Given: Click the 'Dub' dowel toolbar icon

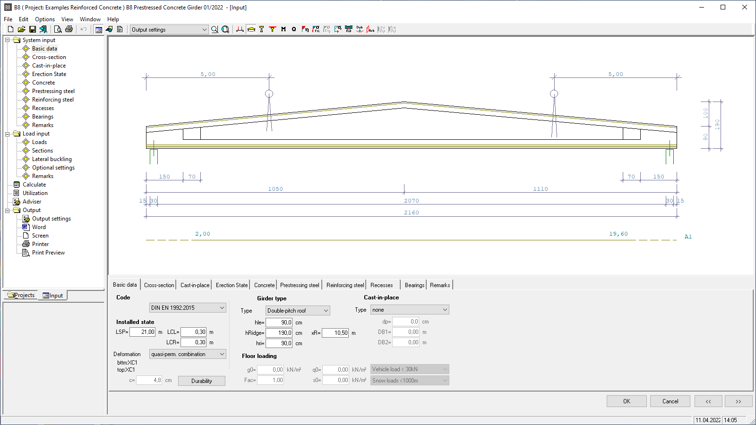Looking at the screenshot, I should [360, 29].
